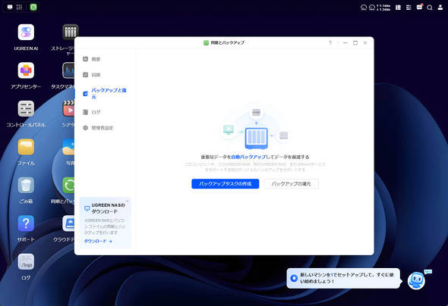Click the バックアップタスクの作成 button
This screenshot has height=306, width=448.
(226, 184)
